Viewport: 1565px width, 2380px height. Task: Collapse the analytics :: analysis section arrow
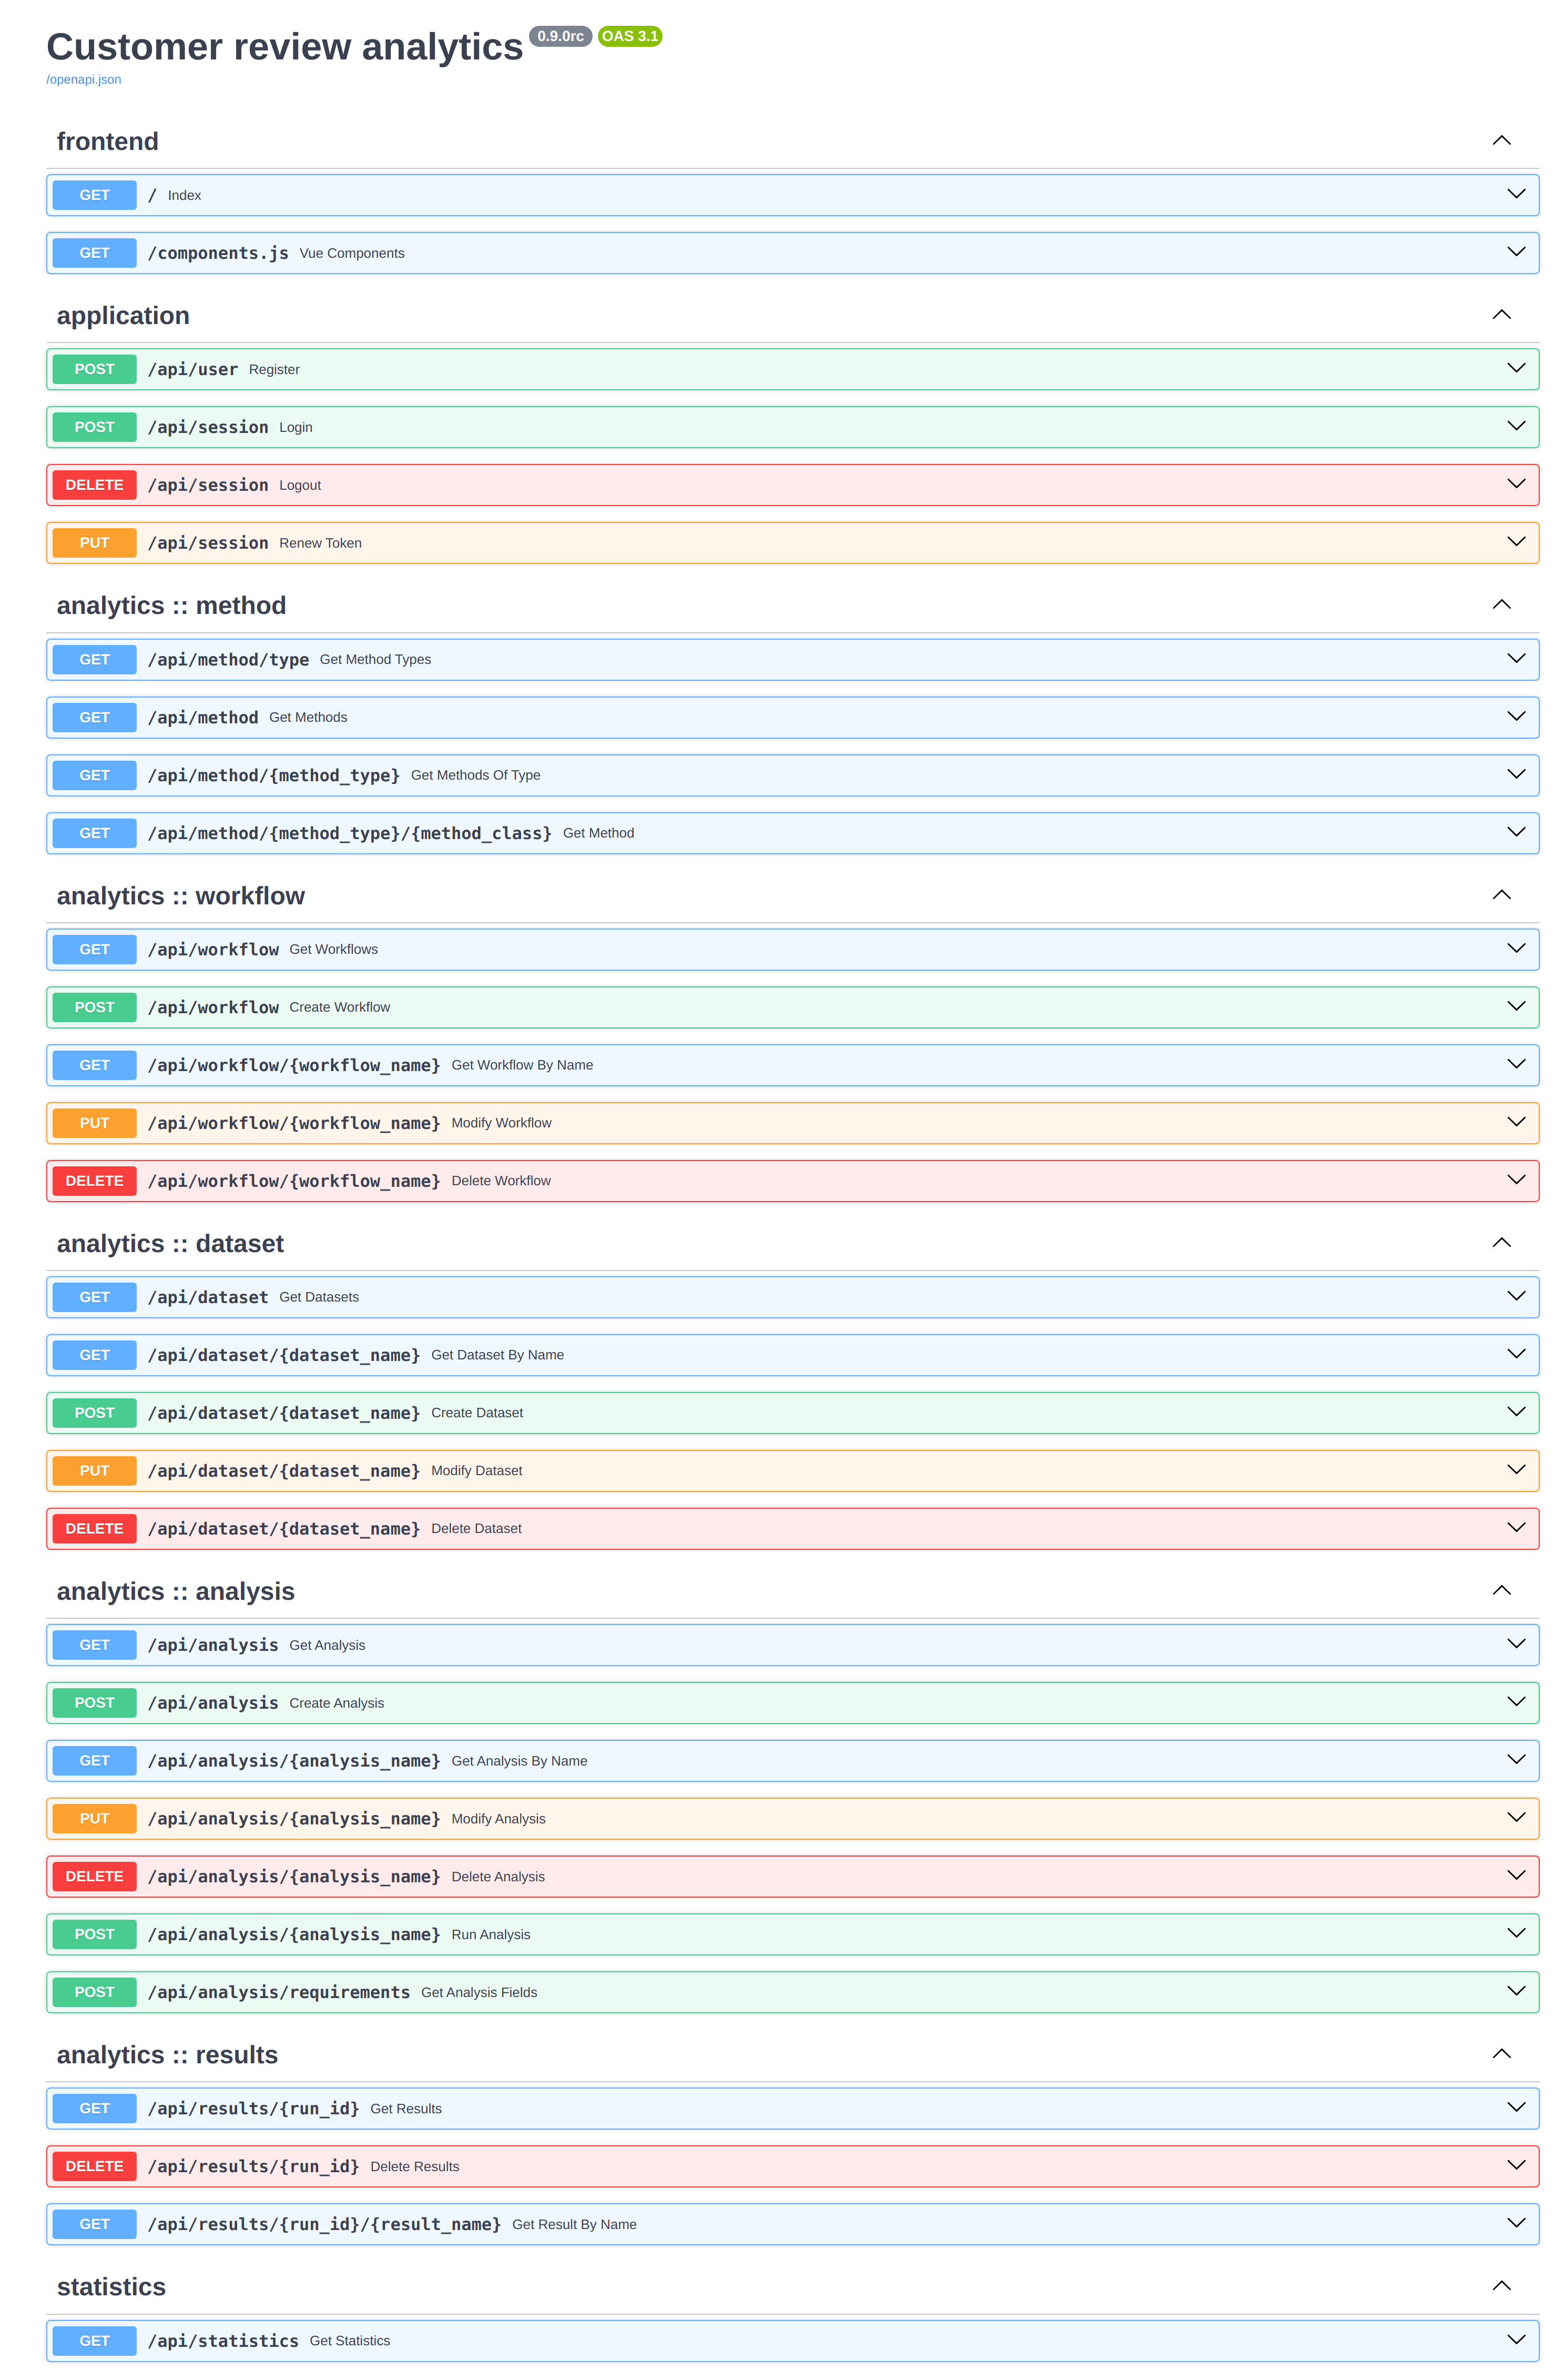(1500, 1591)
